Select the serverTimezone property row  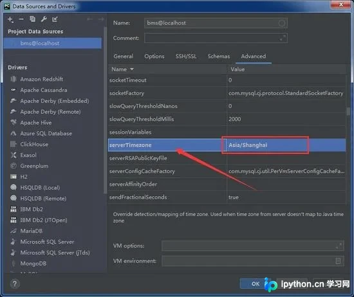(x=227, y=145)
